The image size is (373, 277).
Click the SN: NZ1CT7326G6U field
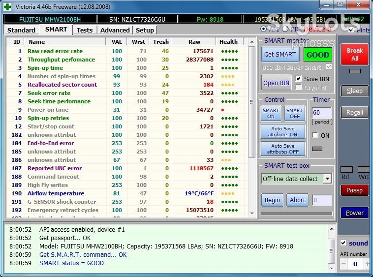[x=137, y=19]
